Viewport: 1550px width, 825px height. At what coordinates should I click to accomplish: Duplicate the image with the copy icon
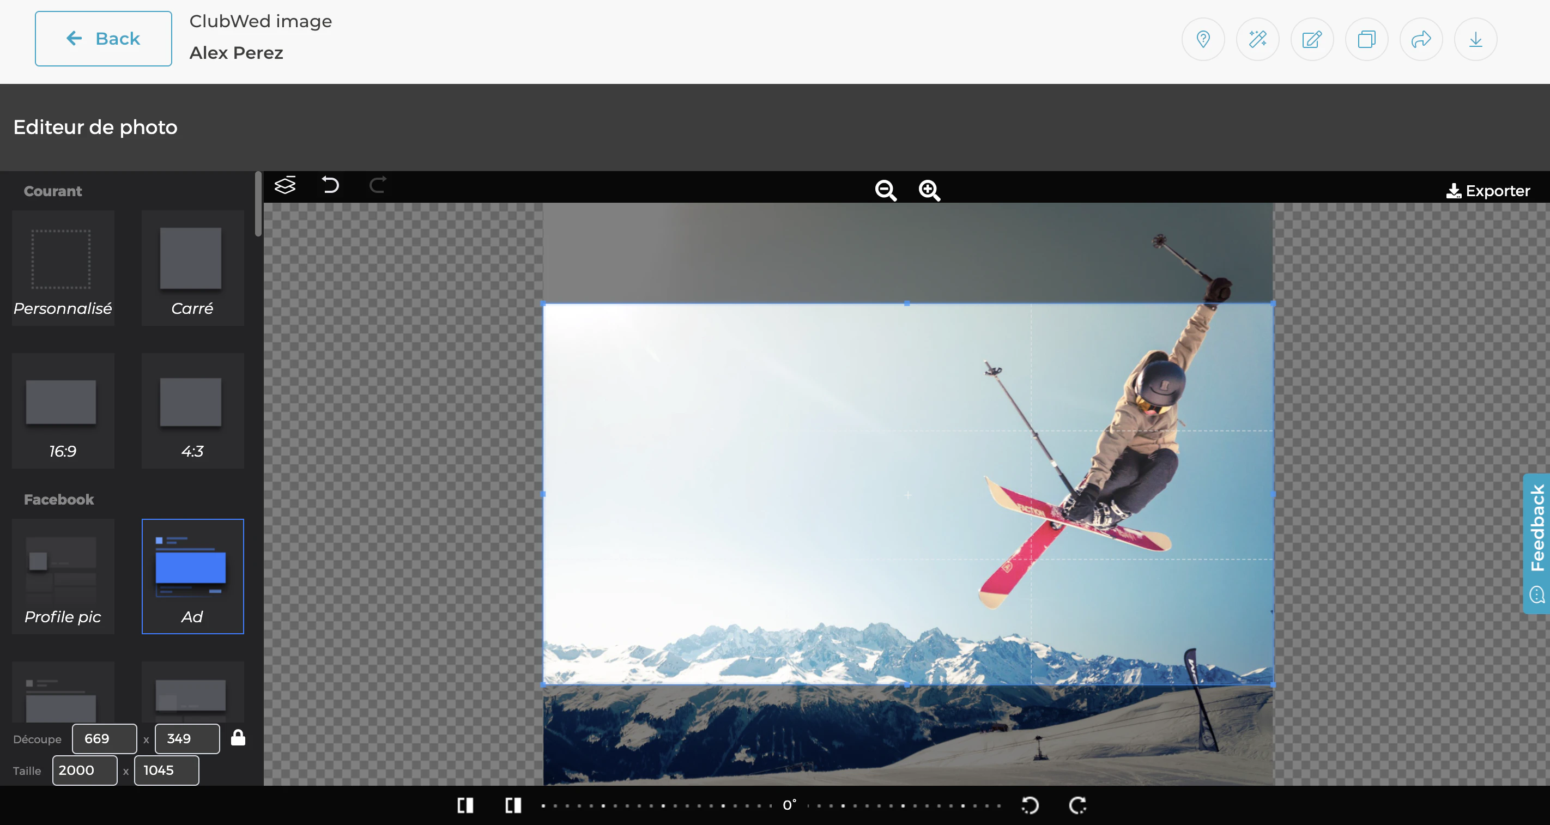[x=1366, y=39]
